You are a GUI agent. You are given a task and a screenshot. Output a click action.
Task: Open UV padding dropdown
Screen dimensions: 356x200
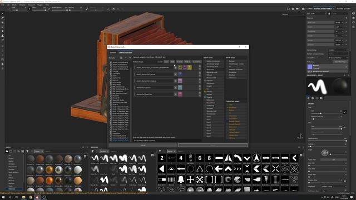click(338, 58)
